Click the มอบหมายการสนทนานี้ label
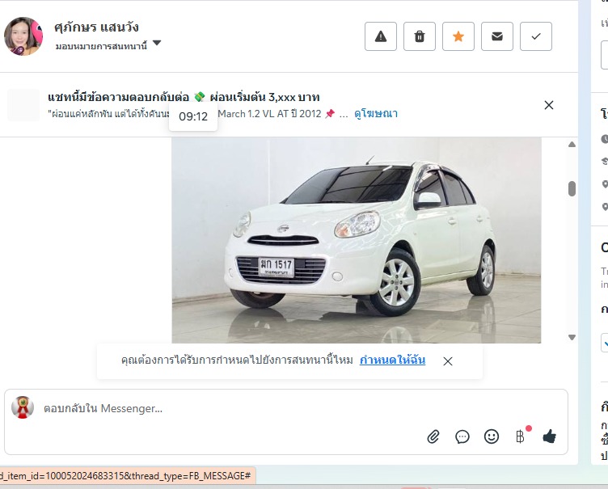This screenshot has width=608, height=489. tap(101, 46)
